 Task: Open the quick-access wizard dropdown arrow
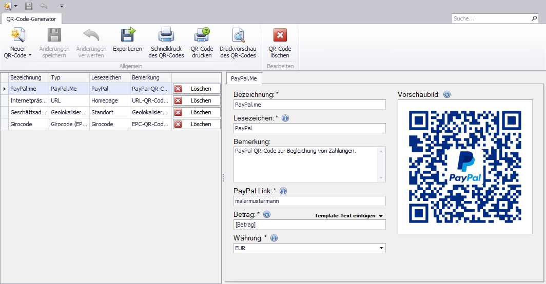point(15,6)
